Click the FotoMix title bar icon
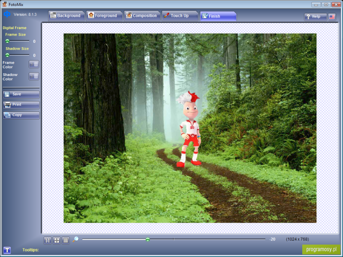343x257 pixels. (4, 4)
